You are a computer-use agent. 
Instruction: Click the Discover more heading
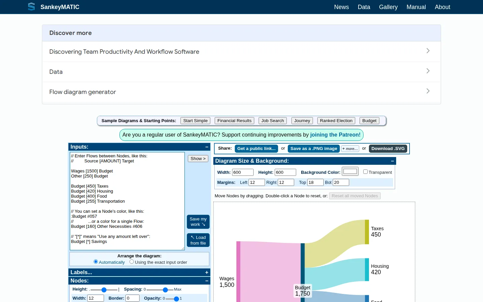coord(70,33)
